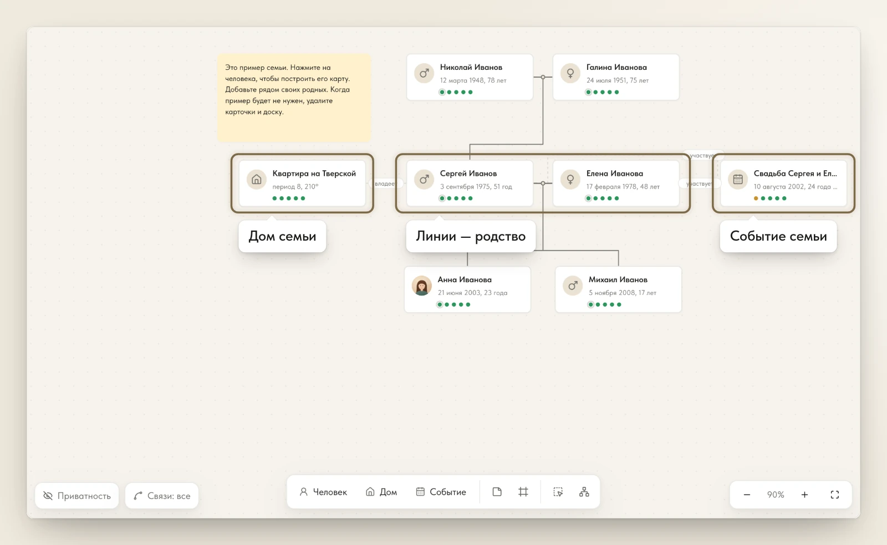The height and width of the screenshot is (545, 887).
Task: Select the title Квартира на Тверской
Action: point(314,174)
